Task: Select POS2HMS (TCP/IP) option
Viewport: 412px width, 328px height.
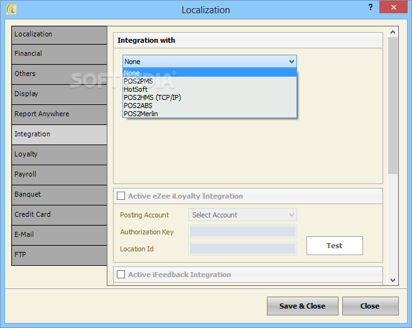Action: [x=210, y=97]
